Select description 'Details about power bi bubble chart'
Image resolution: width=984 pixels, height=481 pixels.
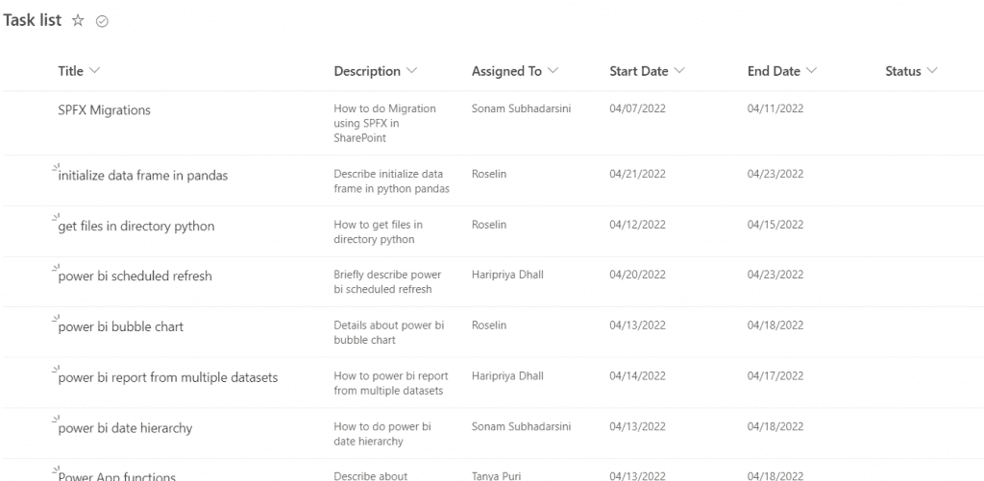point(388,333)
